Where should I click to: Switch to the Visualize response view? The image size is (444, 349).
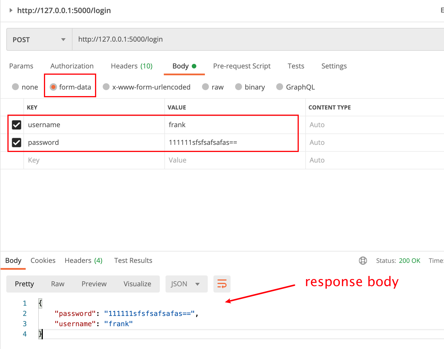click(x=137, y=284)
